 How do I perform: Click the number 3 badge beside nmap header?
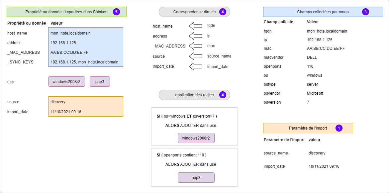(365, 12)
